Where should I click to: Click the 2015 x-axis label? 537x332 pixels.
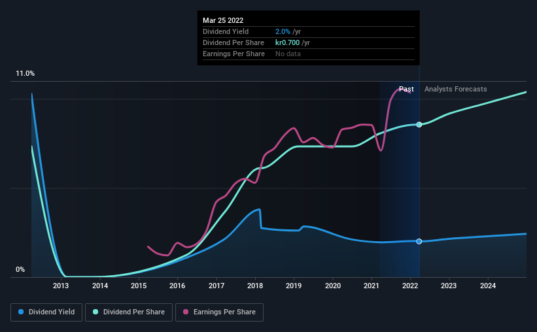pyautogui.click(x=139, y=286)
